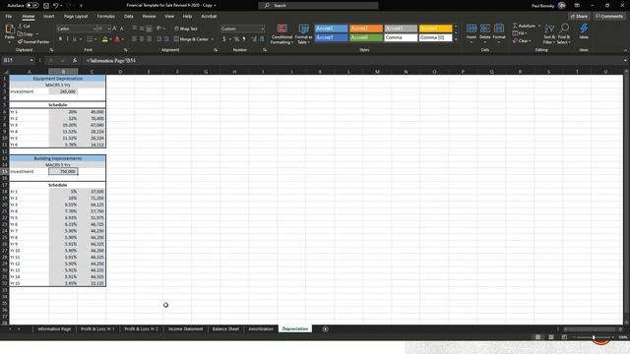Toggle Italic formatting

(x=67, y=39)
